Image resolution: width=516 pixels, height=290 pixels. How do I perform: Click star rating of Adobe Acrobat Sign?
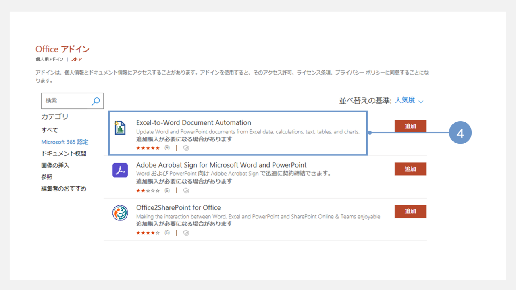(x=148, y=190)
